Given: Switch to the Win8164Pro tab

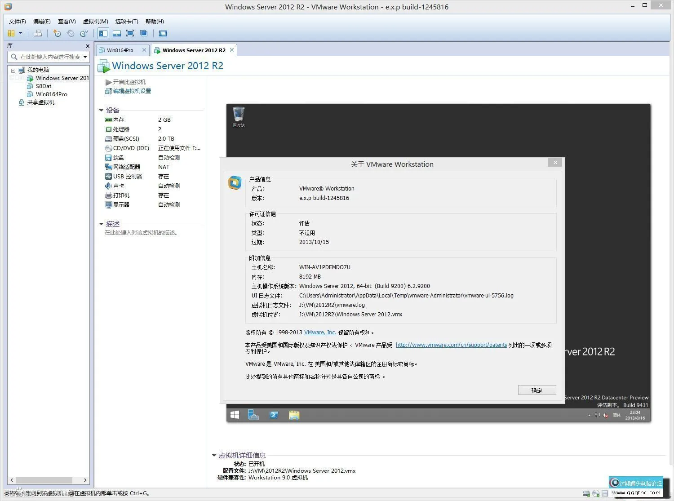Looking at the screenshot, I should (x=120, y=50).
